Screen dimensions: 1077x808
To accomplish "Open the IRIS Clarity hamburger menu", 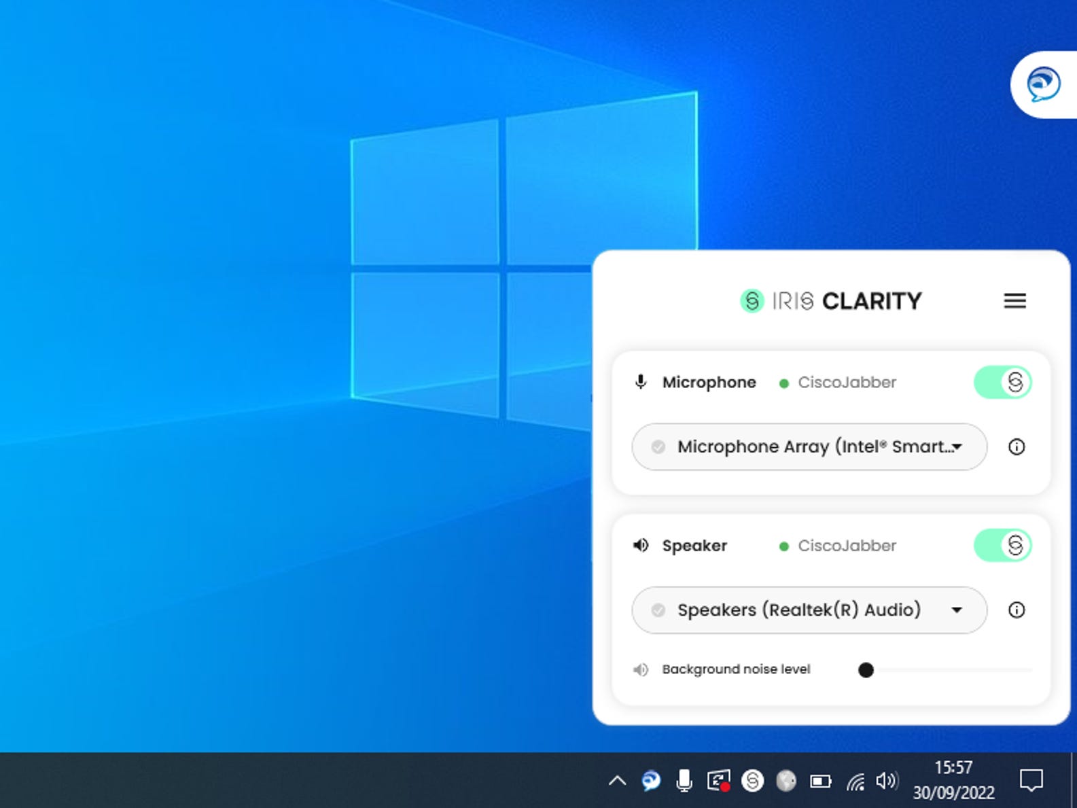I will [1014, 300].
